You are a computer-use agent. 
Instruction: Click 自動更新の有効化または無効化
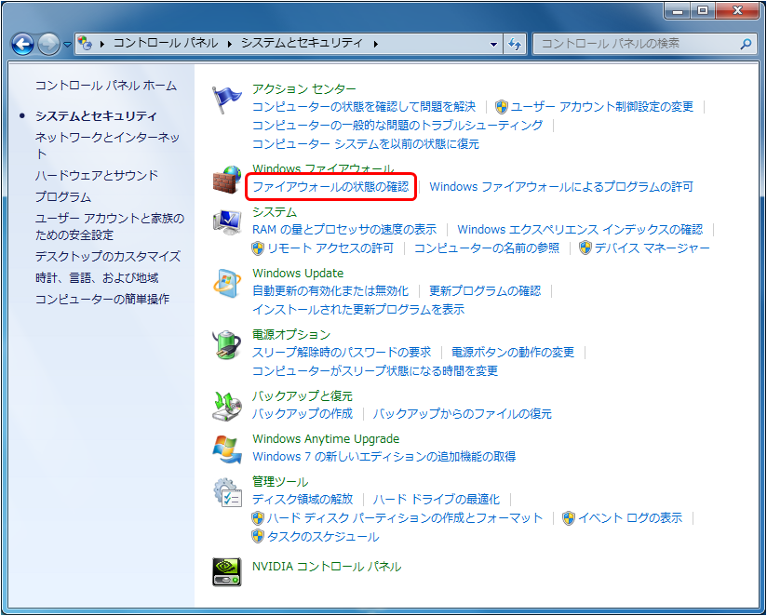click(x=330, y=291)
